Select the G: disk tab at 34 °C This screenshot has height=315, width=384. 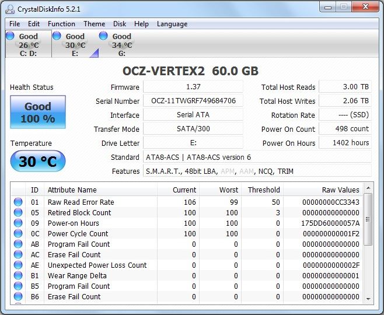click(122, 44)
